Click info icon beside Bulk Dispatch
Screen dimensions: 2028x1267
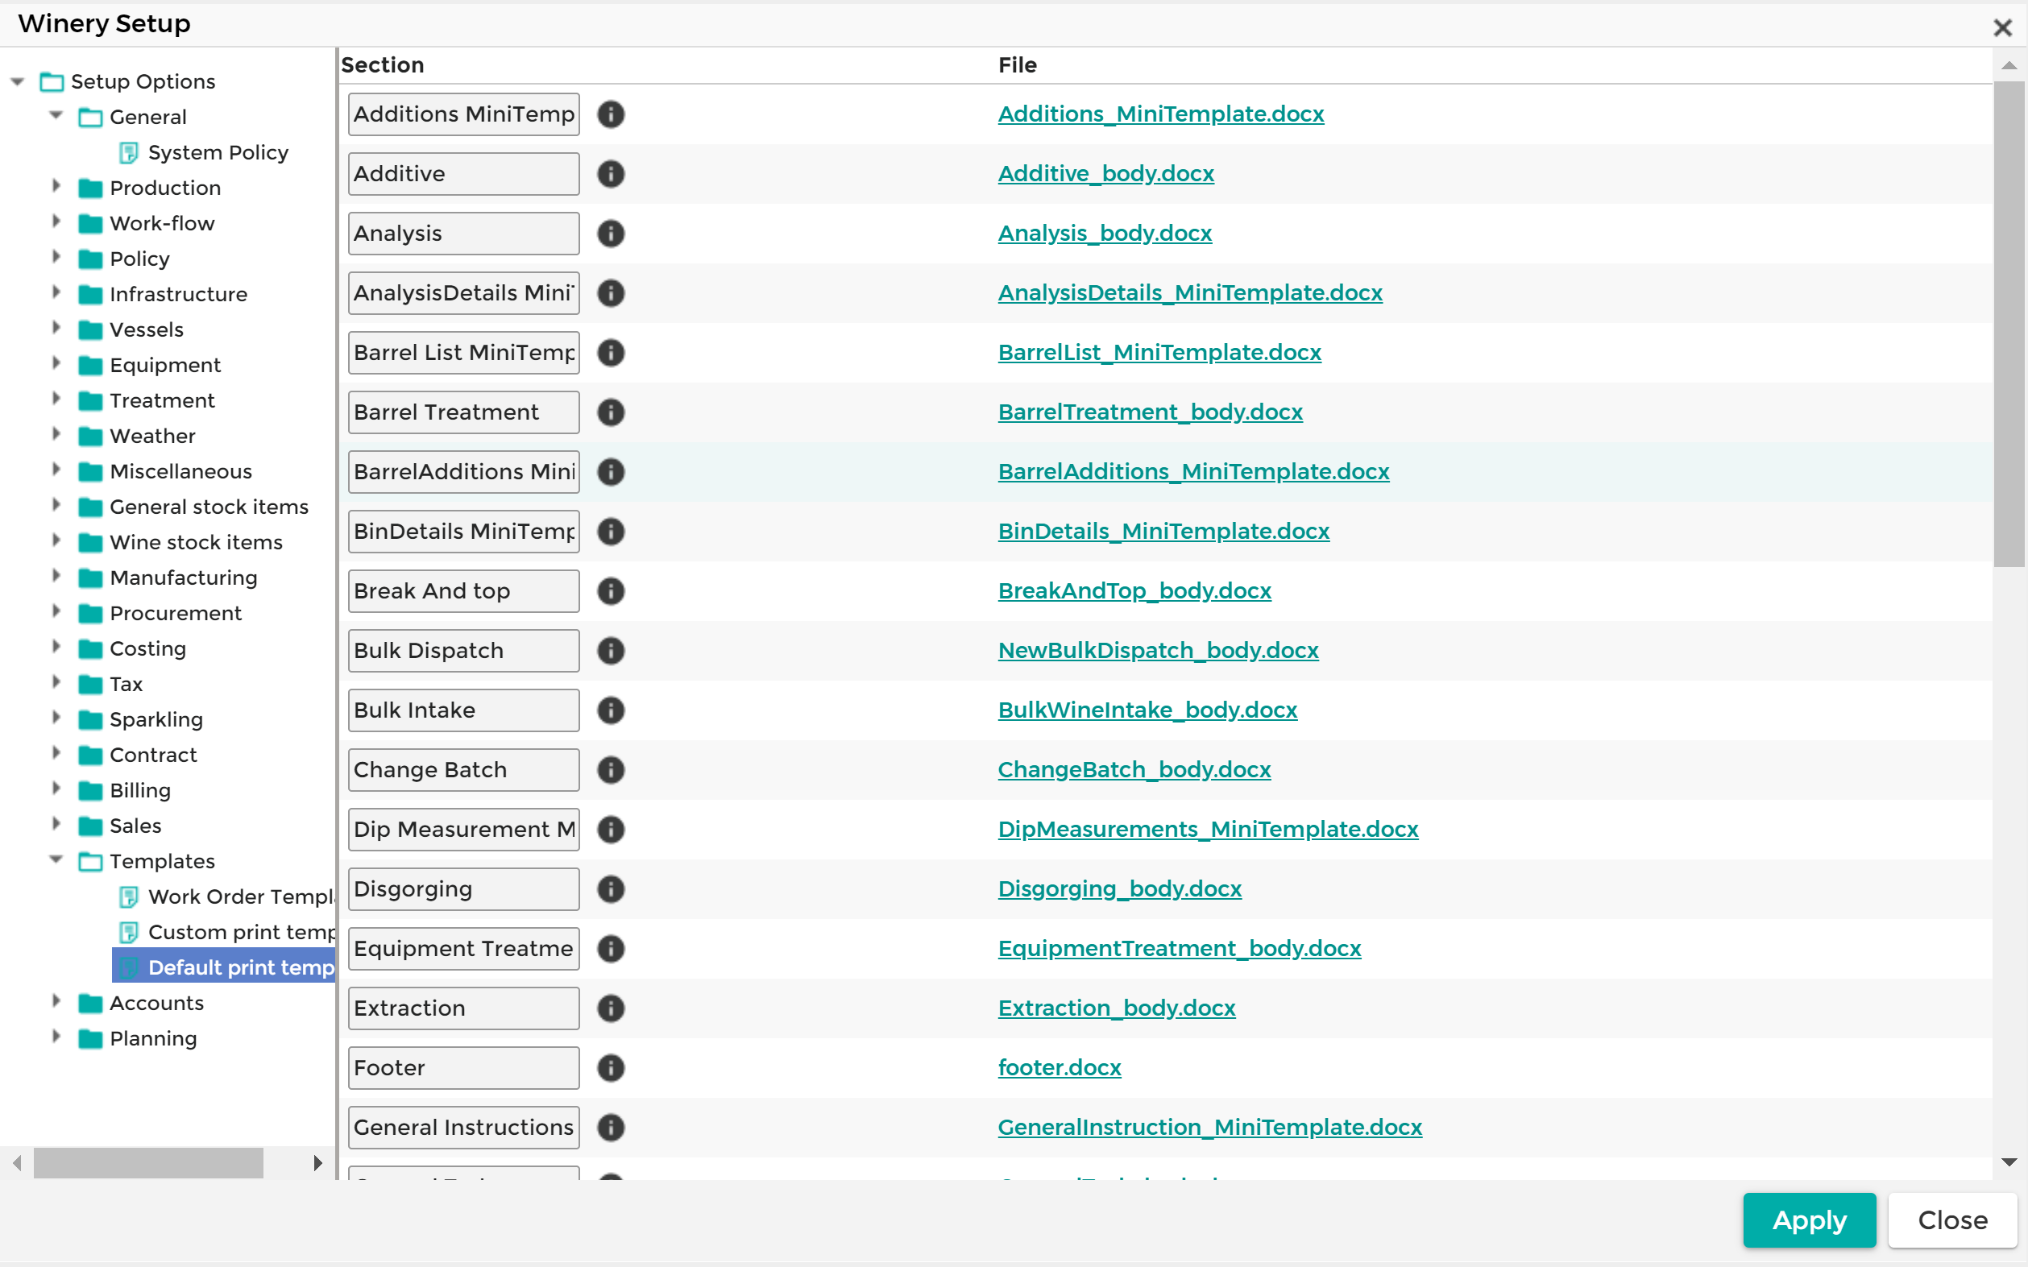611,650
